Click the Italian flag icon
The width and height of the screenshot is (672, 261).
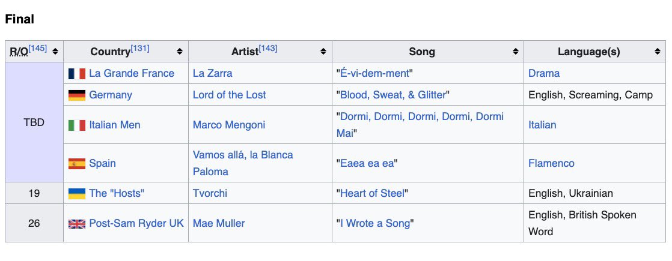pos(76,125)
